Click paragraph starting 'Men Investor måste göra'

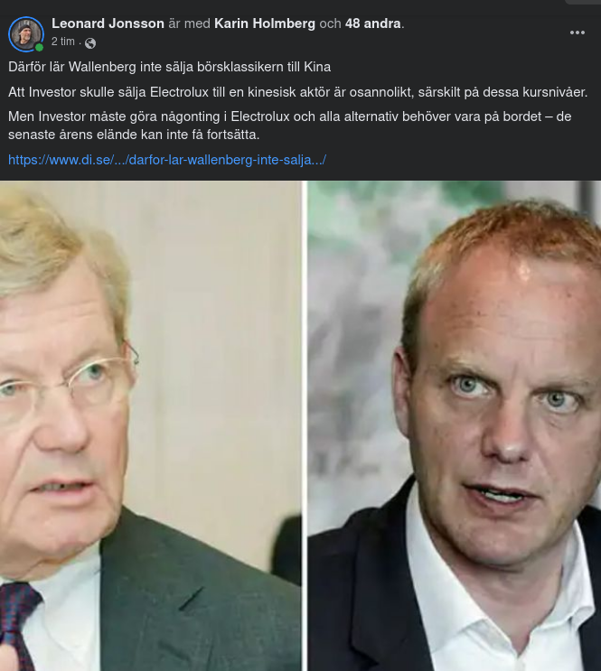click(x=289, y=126)
